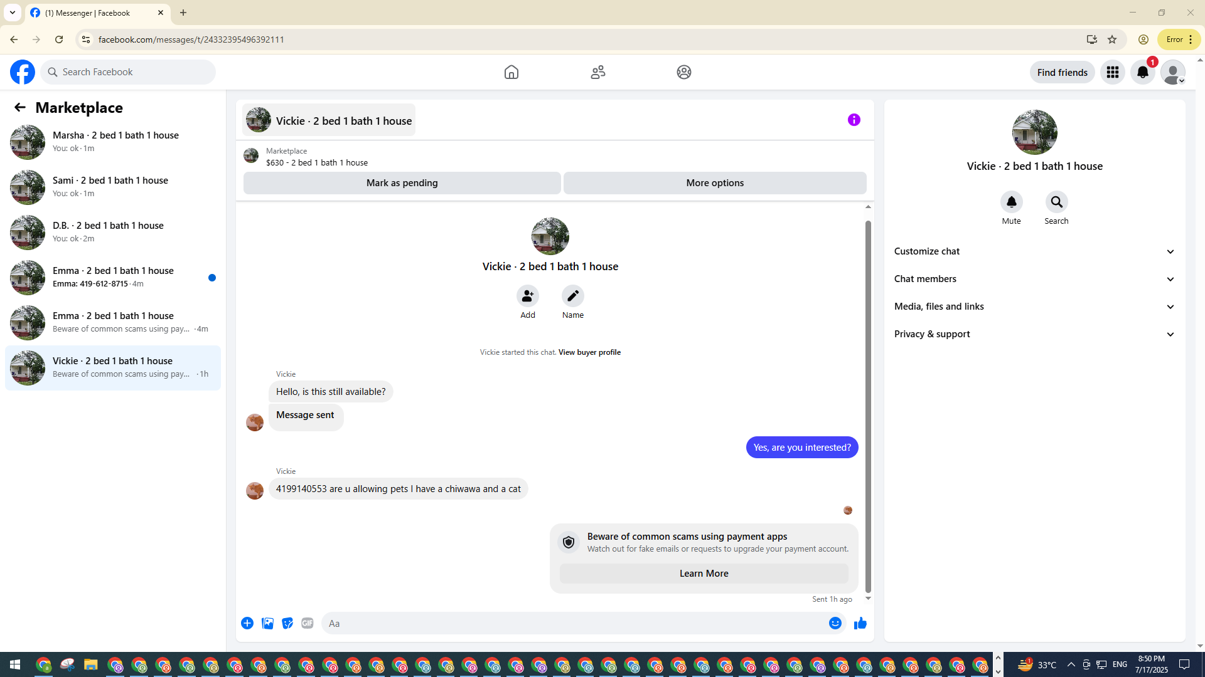This screenshot has height=677, width=1205.
Task: Open the emoji picker in message box
Action: pos(835,623)
